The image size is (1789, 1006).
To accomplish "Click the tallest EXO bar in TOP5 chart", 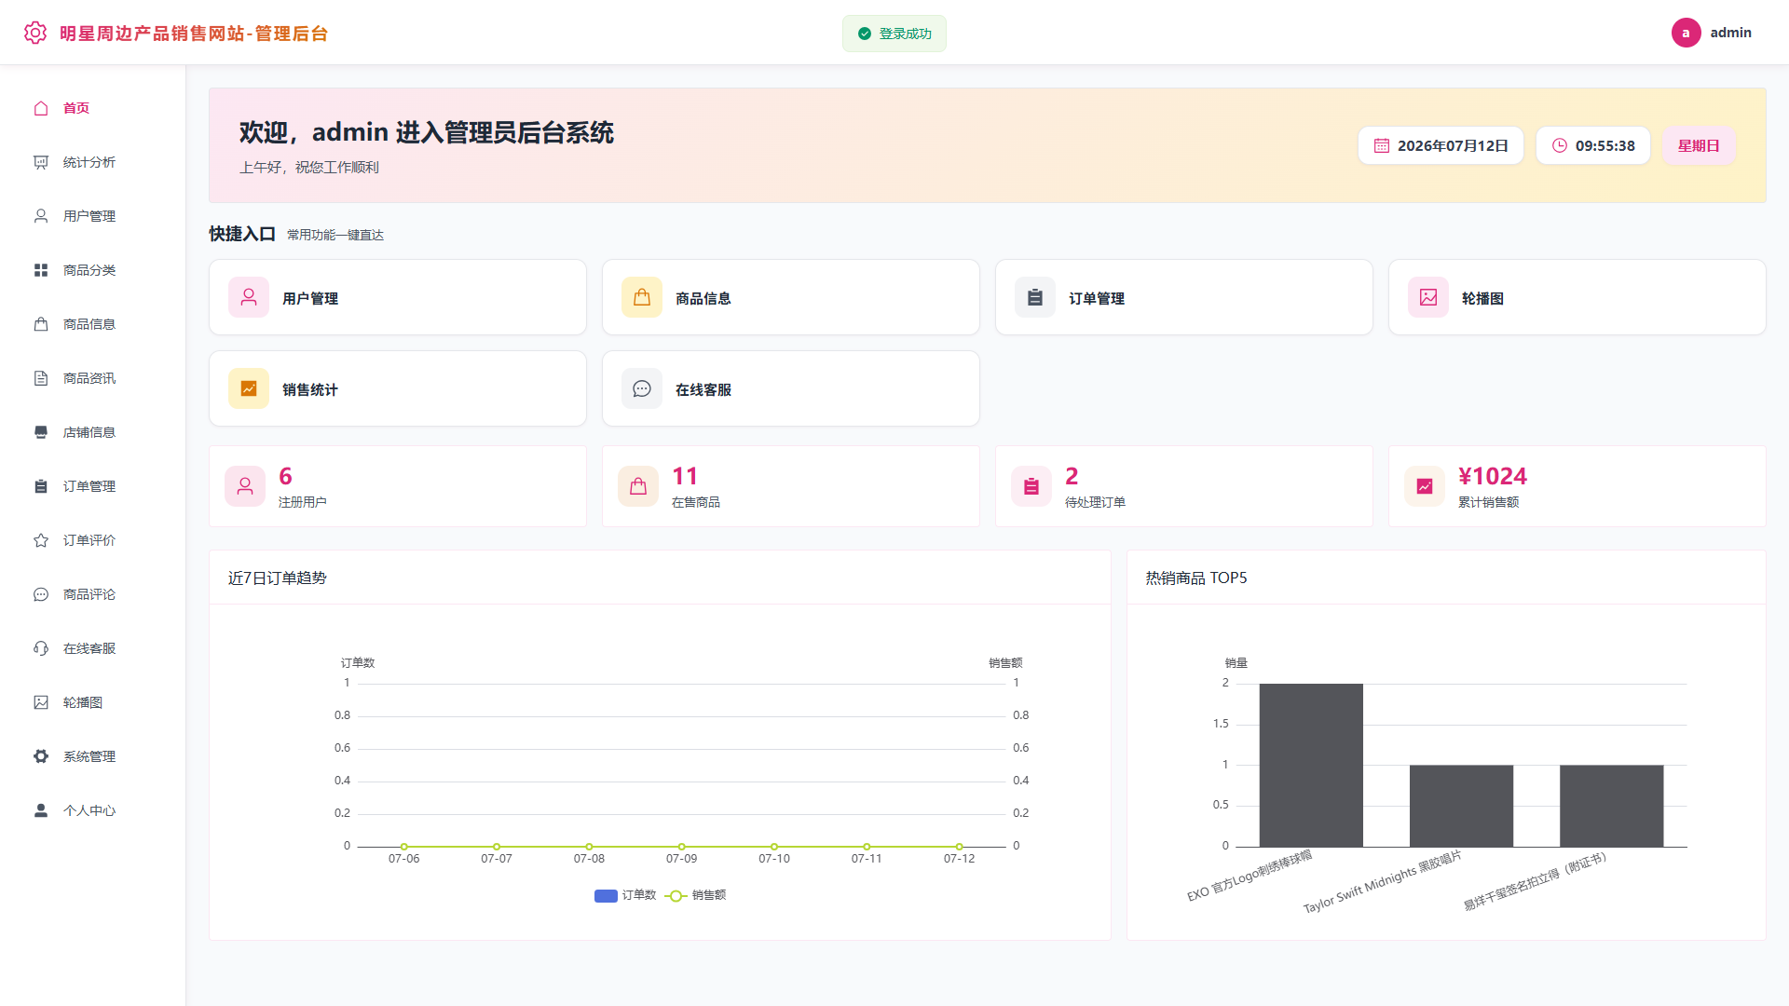I will point(1311,766).
